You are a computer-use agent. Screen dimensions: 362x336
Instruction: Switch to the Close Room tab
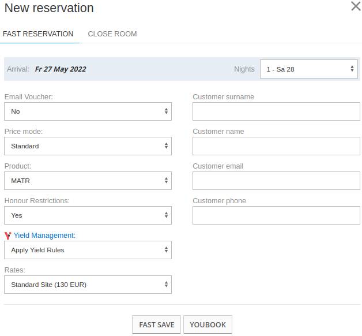pos(112,34)
